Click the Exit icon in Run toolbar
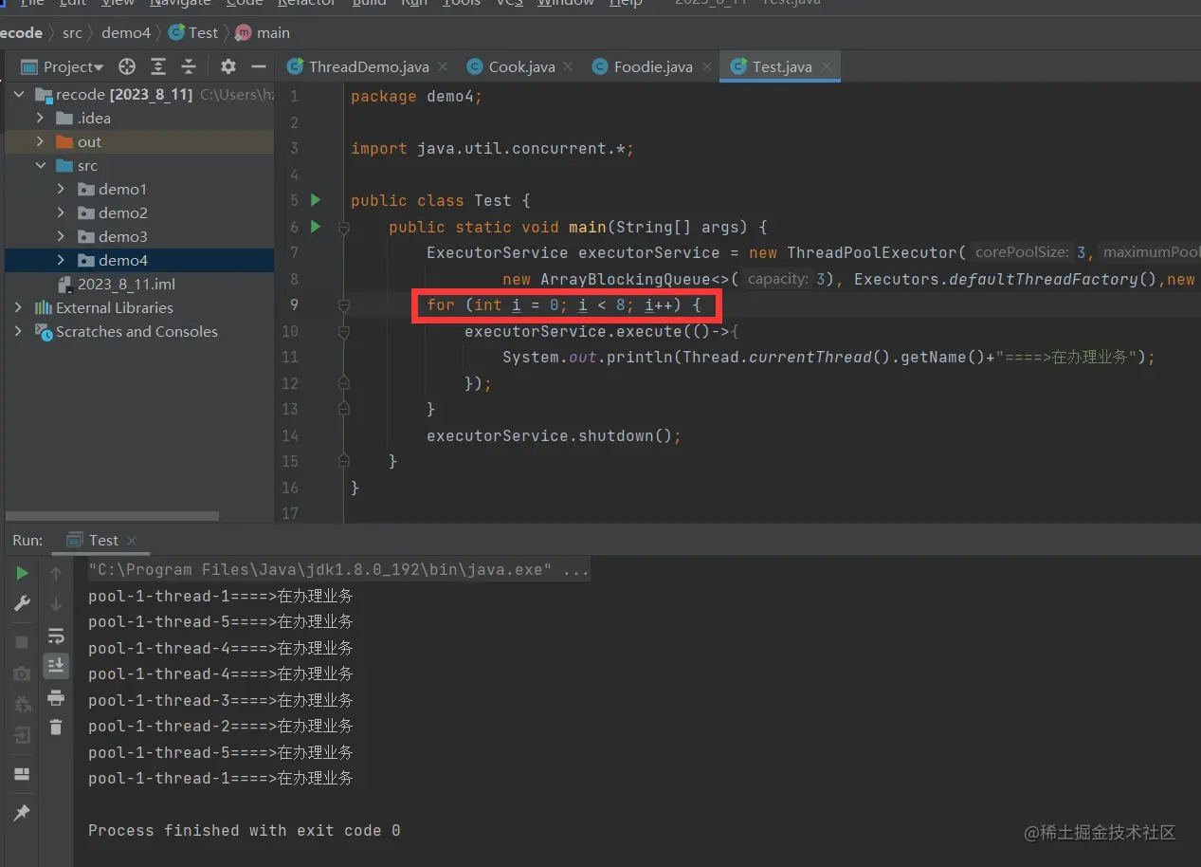The height and width of the screenshot is (867, 1201). pyautogui.click(x=22, y=735)
